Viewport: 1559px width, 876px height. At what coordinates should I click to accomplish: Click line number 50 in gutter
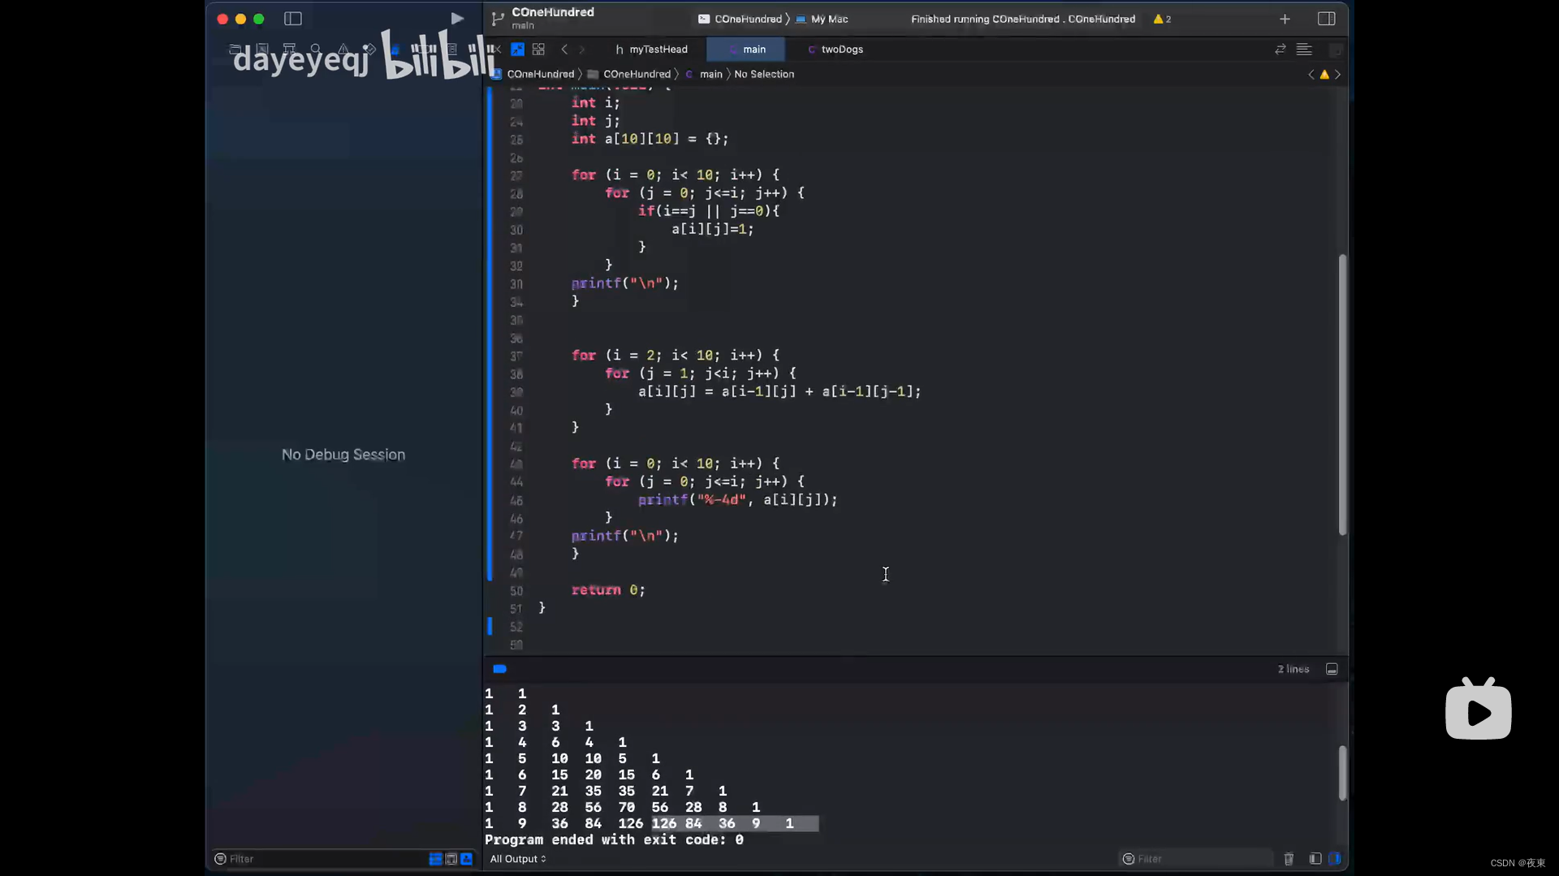click(x=516, y=591)
